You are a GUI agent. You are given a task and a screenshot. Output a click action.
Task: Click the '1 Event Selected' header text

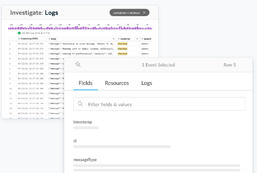pyautogui.click(x=158, y=65)
